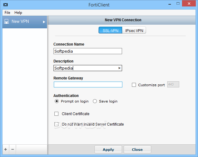Viewport: 198px width, 157px height.
Task: Open the File menu
Action: [7, 13]
